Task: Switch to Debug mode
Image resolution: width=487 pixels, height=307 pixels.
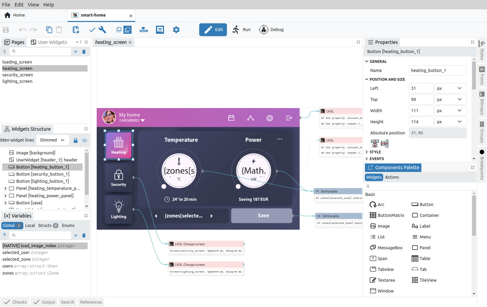Action: 271,30
